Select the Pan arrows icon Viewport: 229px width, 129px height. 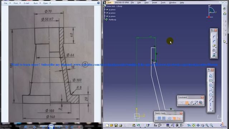pyautogui.click(x=198, y=125)
